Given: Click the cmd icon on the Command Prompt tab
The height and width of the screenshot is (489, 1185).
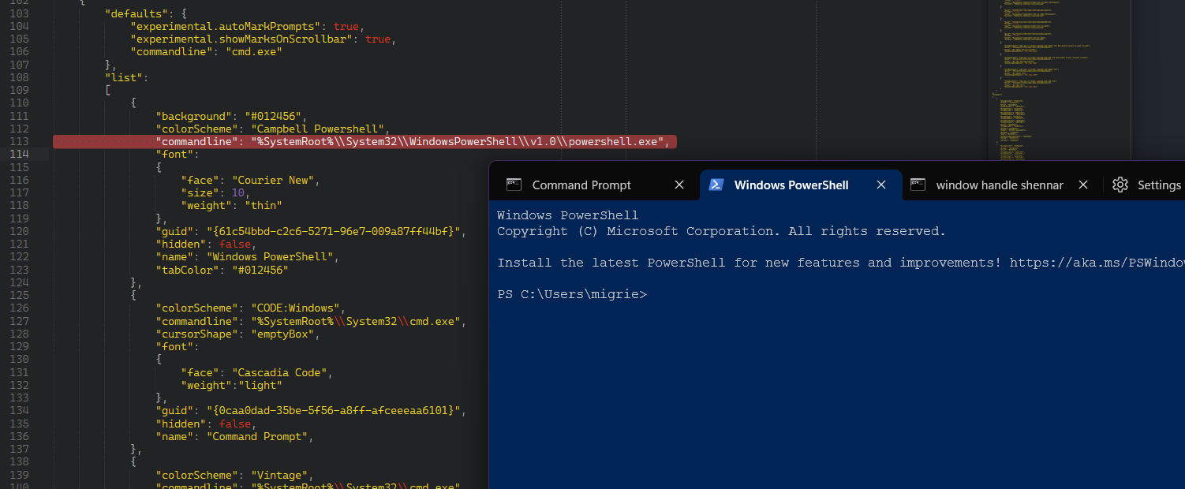Looking at the screenshot, I should coord(514,185).
